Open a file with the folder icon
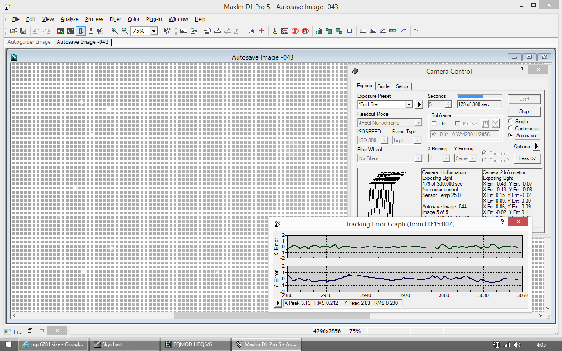The height and width of the screenshot is (351, 562). coord(13,31)
